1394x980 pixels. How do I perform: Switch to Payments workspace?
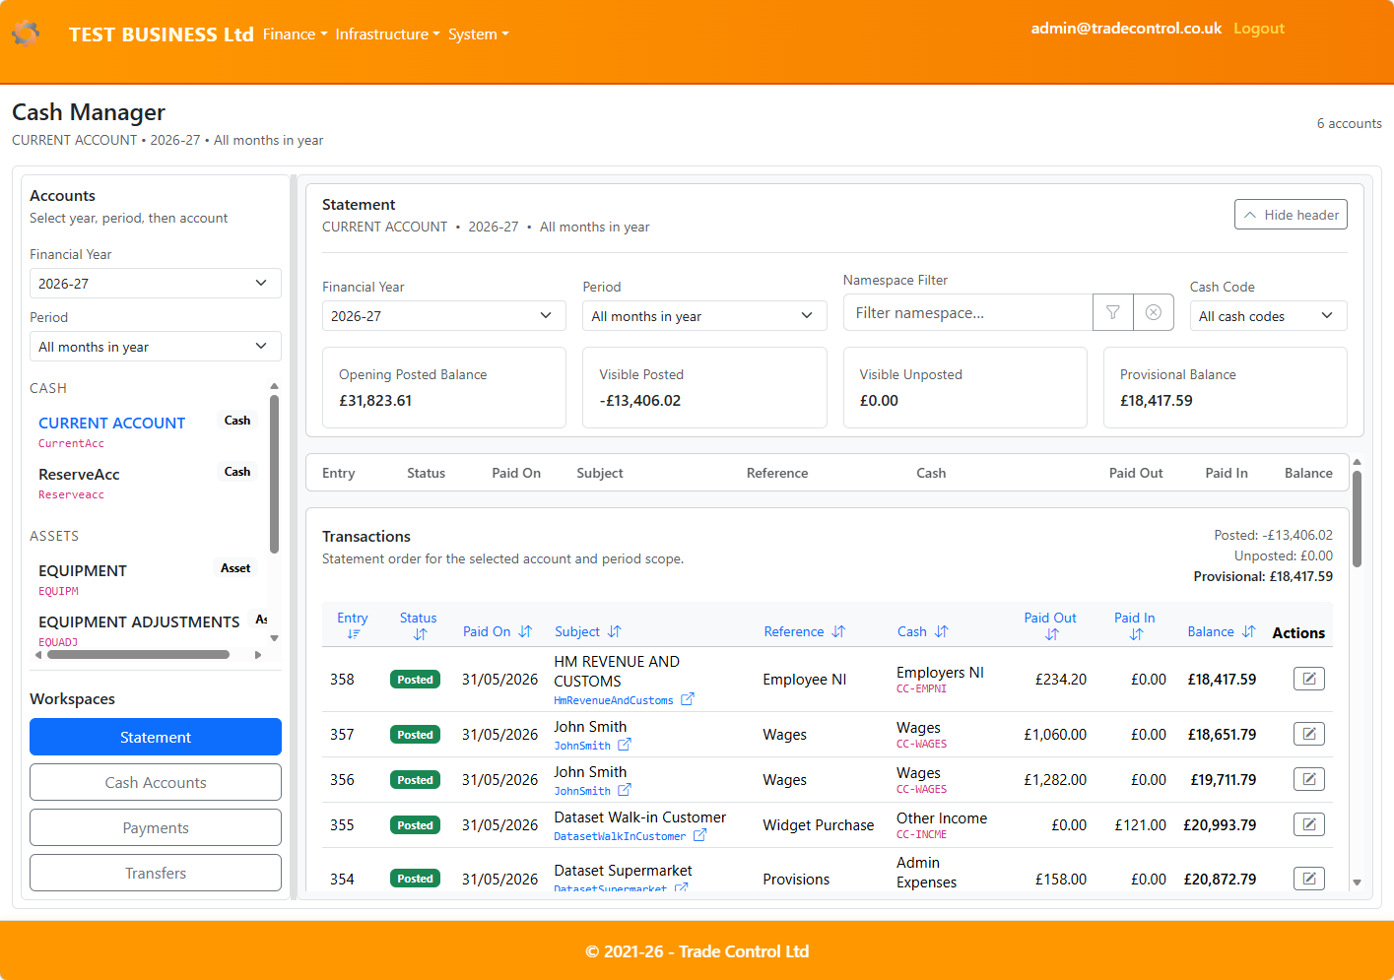tap(156, 827)
